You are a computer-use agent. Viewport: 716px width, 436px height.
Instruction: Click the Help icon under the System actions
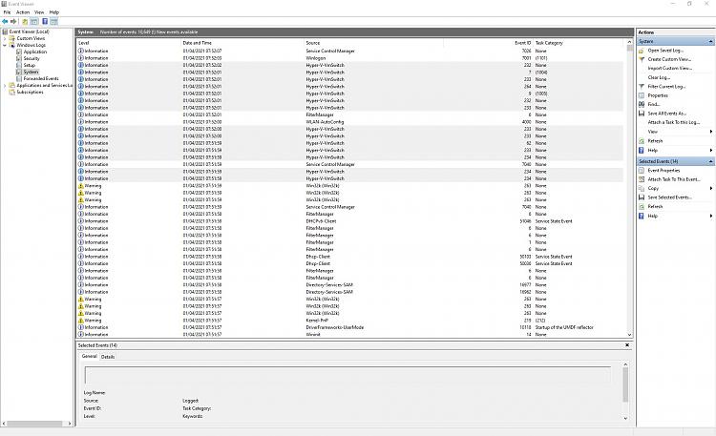click(642, 150)
